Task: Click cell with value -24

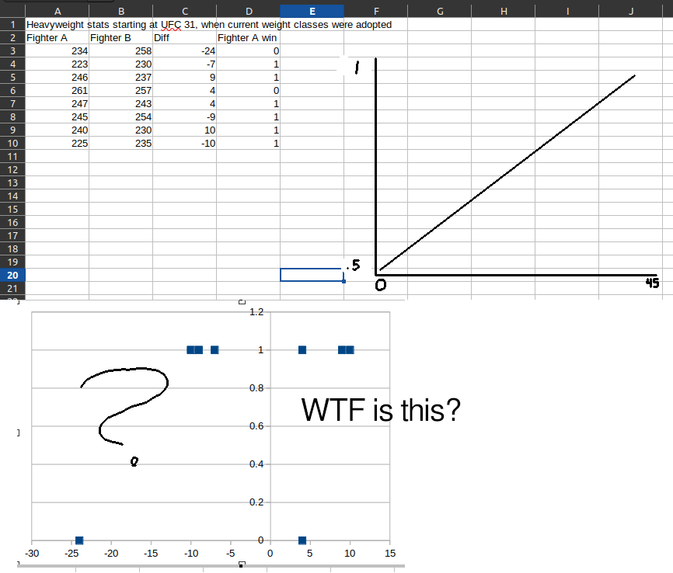Action: point(184,51)
